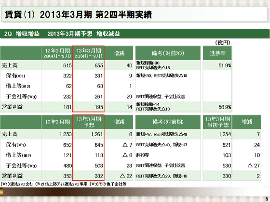This screenshot has width=270, height=202.
Task: Select the value 621
Action: point(227,145)
